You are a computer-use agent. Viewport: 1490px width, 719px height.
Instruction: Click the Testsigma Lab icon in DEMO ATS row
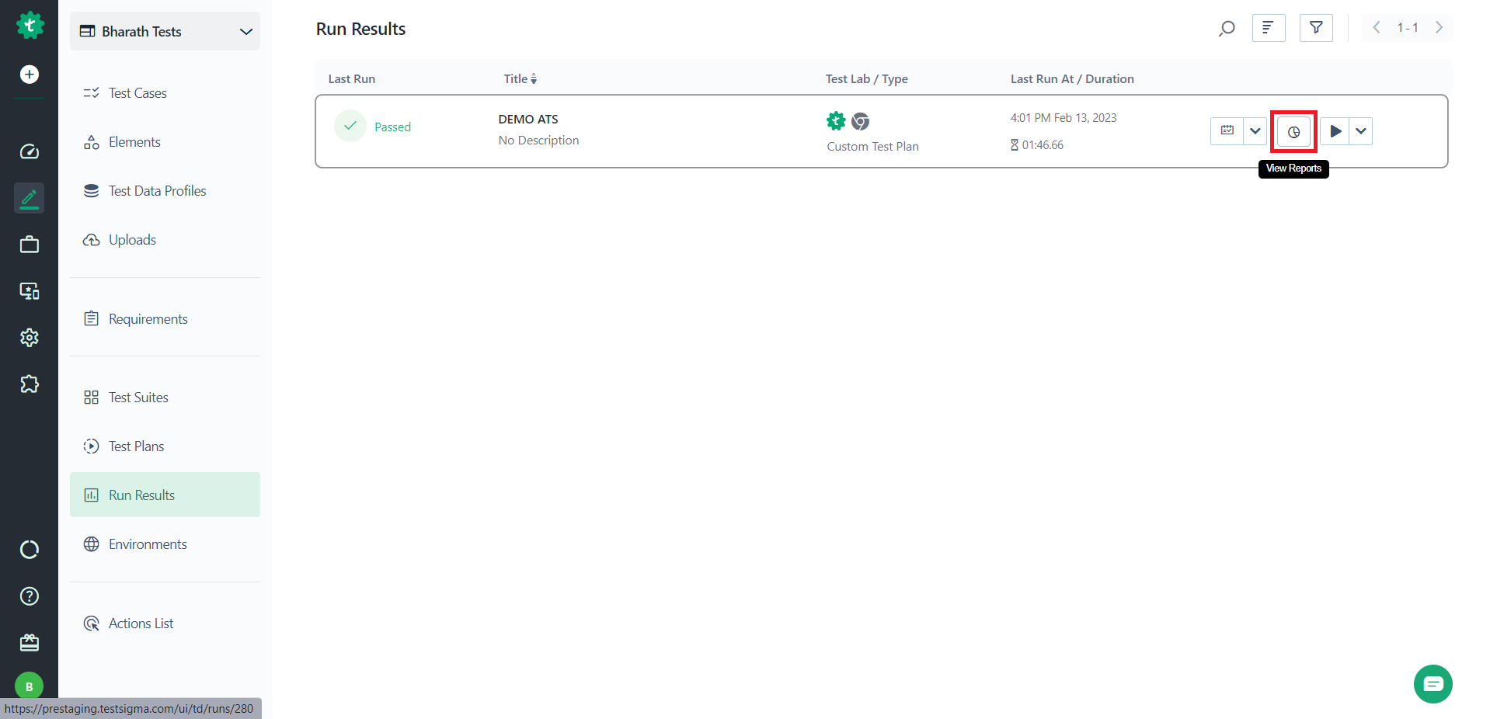836,121
